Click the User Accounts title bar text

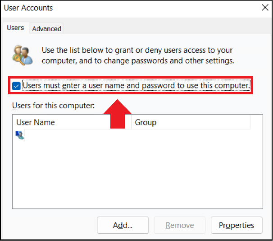click(28, 8)
